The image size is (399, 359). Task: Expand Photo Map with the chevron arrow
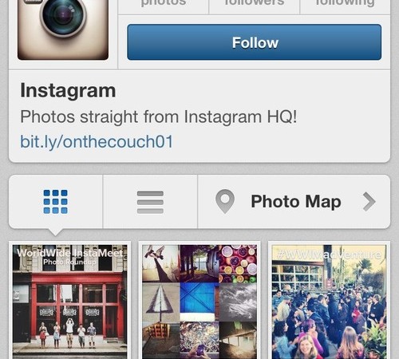point(369,202)
